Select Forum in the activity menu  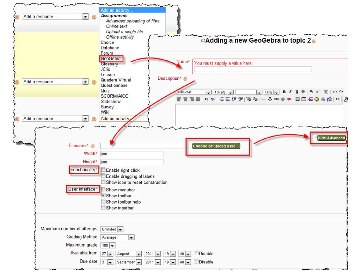pos(107,53)
